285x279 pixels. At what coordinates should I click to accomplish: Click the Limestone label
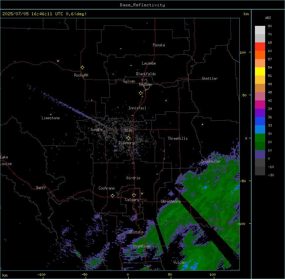click(x=51, y=118)
